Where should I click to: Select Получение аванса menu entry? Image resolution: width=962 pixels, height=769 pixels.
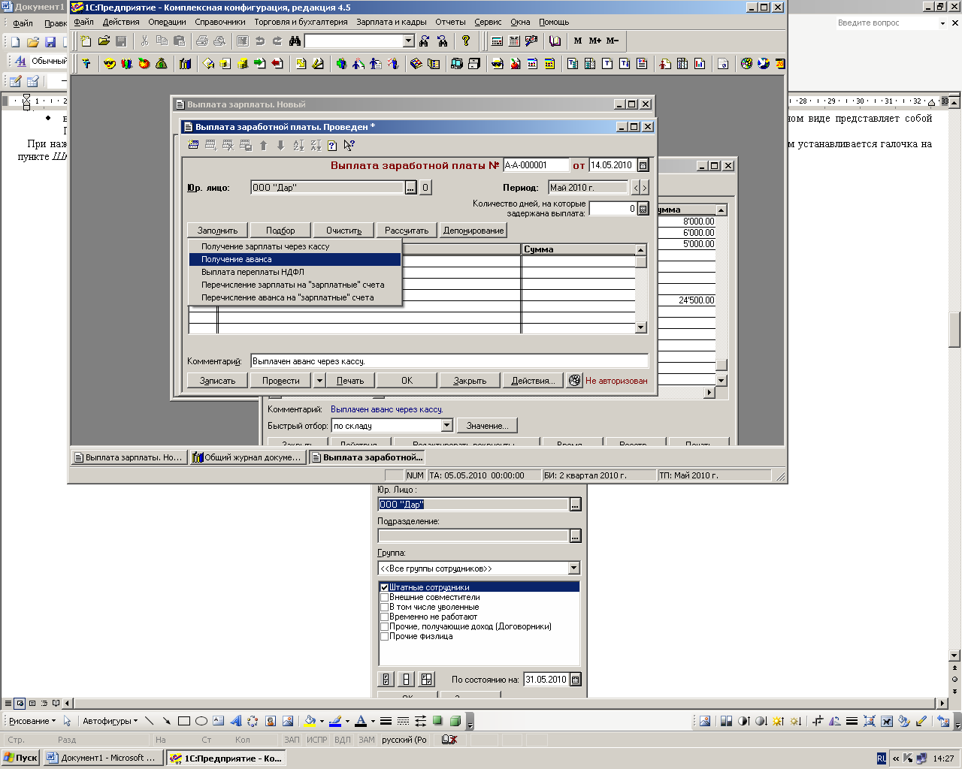pyautogui.click(x=295, y=259)
